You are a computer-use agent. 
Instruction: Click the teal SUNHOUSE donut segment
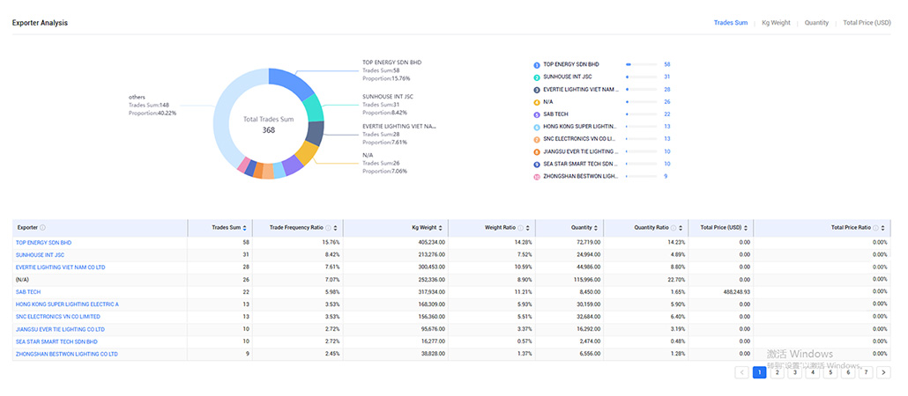pyautogui.click(x=313, y=108)
